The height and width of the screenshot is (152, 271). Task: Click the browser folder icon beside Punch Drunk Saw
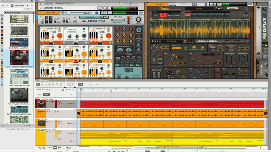tap(32, 1)
